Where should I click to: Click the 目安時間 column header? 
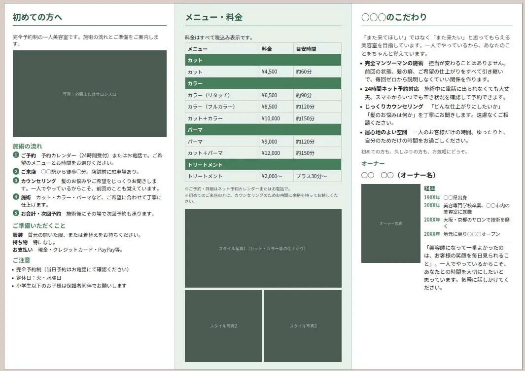pyautogui.click(x=306, y=49)
